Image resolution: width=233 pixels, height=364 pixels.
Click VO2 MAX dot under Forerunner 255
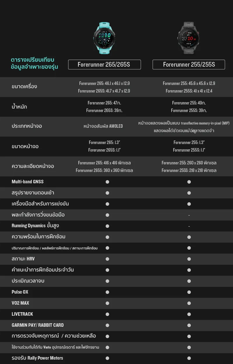(x=189, y=303)
